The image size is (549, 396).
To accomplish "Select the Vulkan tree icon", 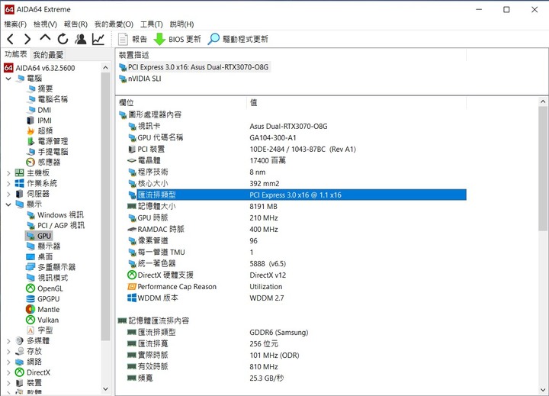I will click(30, 320).
